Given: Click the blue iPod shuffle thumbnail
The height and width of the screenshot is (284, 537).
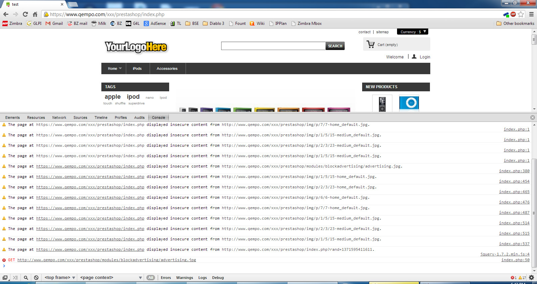Looking at the screenshot, I should [x=409, y=103].
